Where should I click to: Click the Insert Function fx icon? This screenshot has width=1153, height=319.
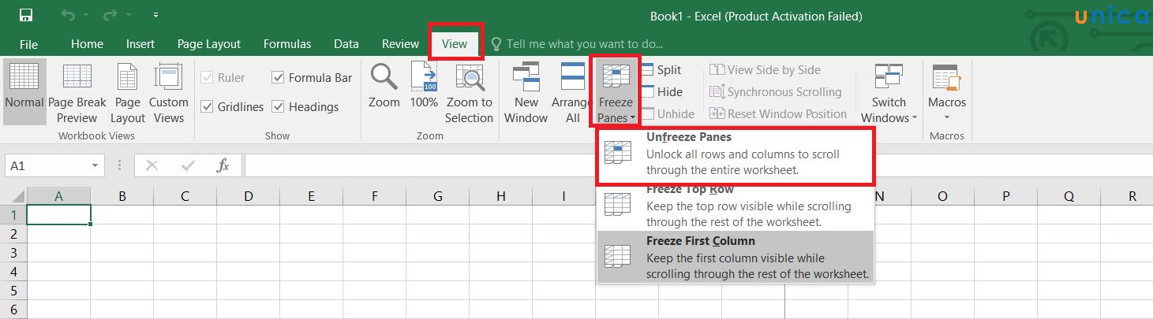coord(223,165)
